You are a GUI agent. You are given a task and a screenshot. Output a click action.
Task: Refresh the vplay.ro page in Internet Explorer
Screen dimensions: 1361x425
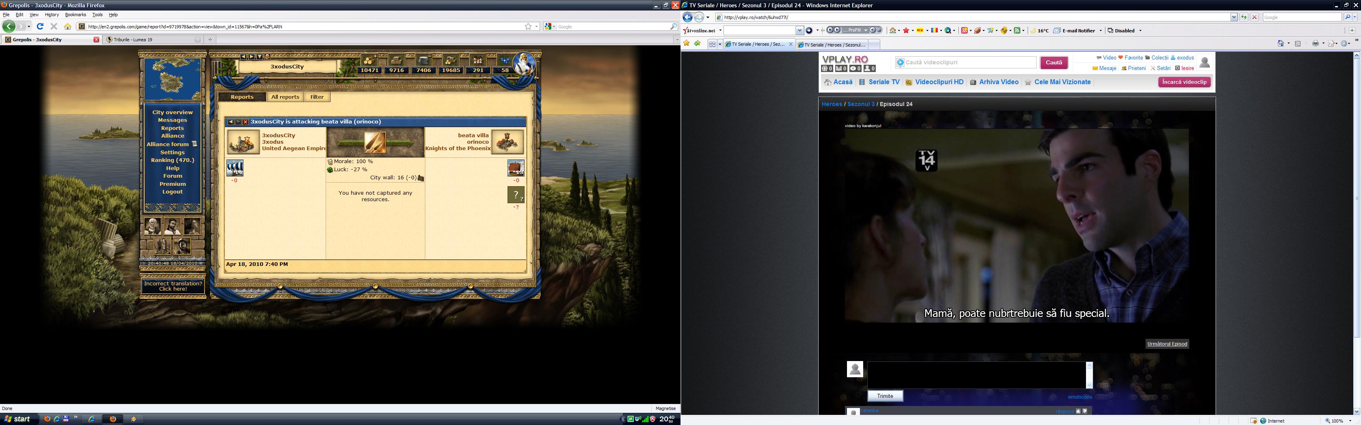point(1244,17)
